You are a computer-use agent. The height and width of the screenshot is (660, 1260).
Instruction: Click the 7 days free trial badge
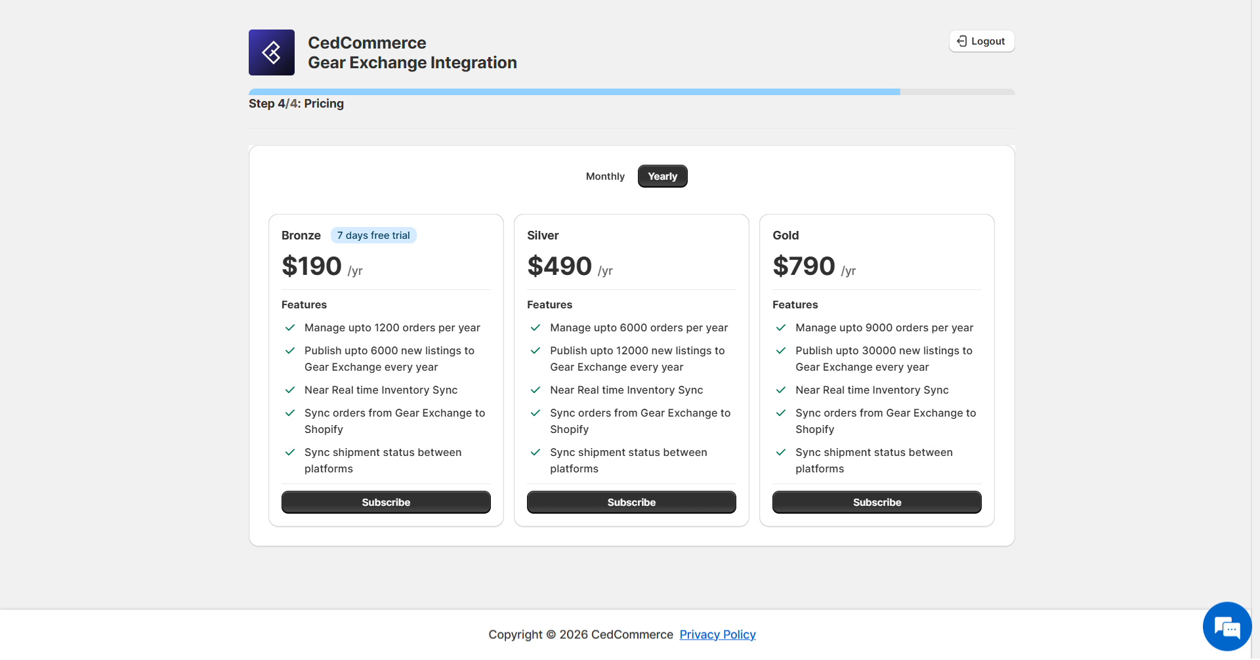(x=373, y=236)
